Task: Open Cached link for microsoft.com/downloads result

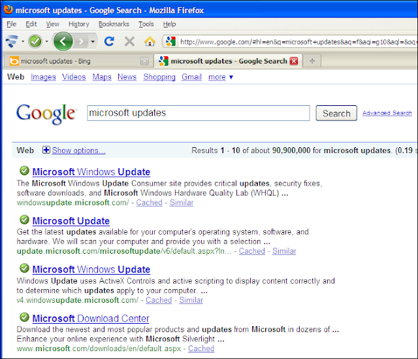Action: [x=201, y=349]
